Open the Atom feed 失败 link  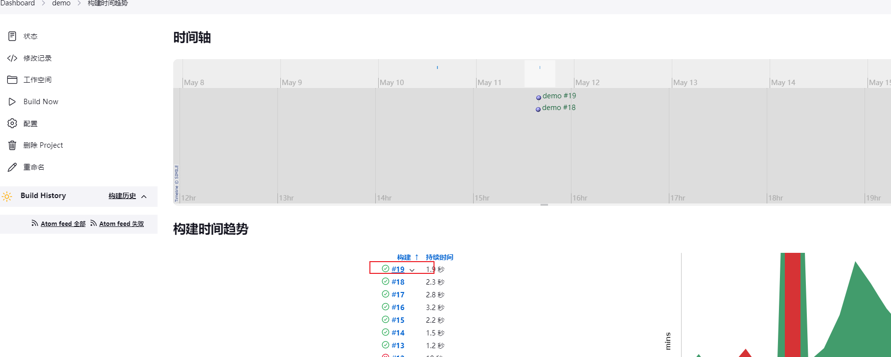[121, 224]
